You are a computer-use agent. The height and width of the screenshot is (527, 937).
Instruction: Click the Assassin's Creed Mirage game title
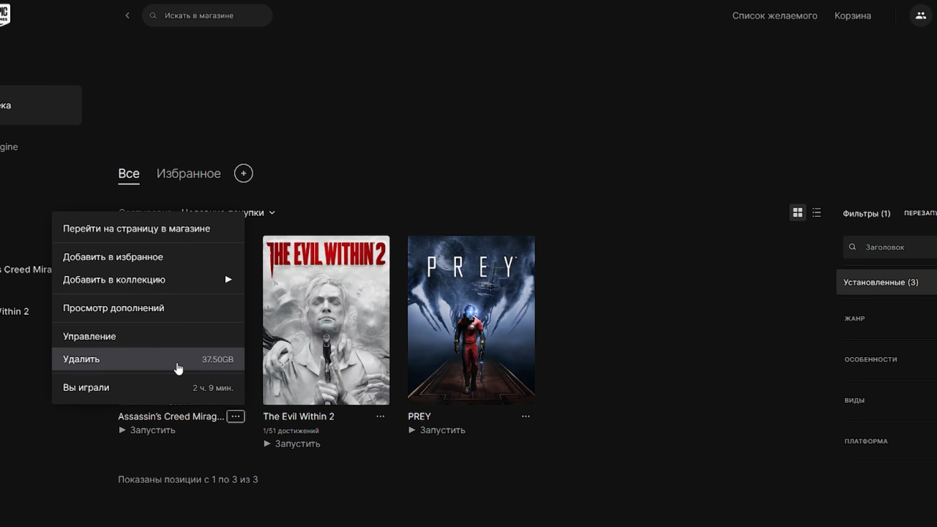click(171, 416)
